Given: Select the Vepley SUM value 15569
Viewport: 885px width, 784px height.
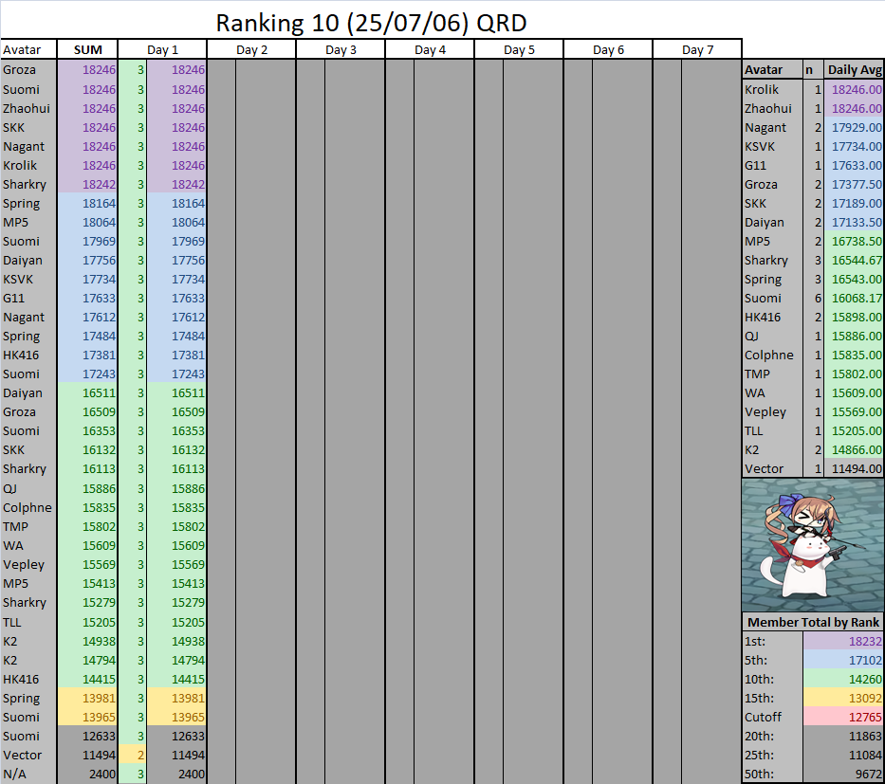Looking at the screenshot, I should point(87,564).
